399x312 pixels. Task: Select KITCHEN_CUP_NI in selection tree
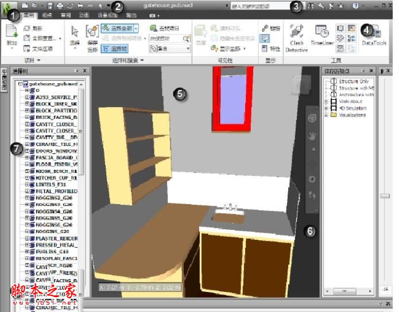[x=56, y=178]
